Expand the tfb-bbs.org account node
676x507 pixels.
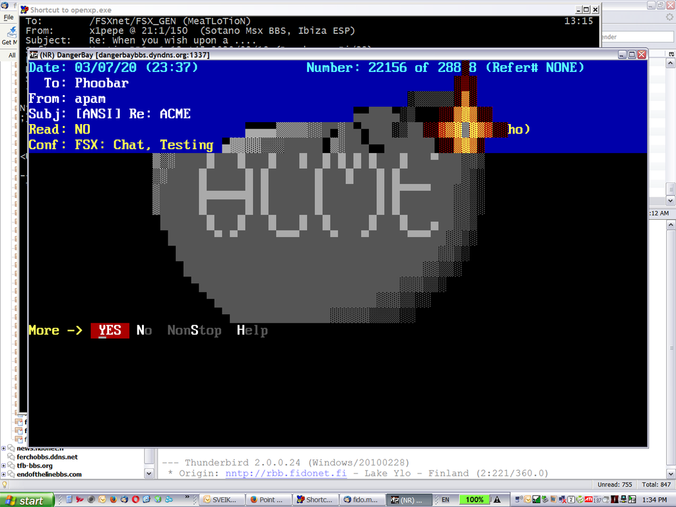(x=3, y=465)
